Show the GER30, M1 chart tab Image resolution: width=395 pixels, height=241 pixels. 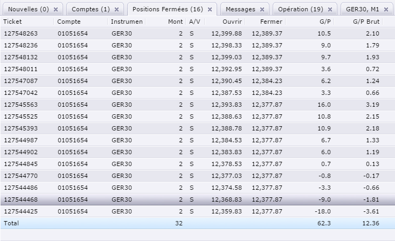pyautogui.click(x=363, y=10)
